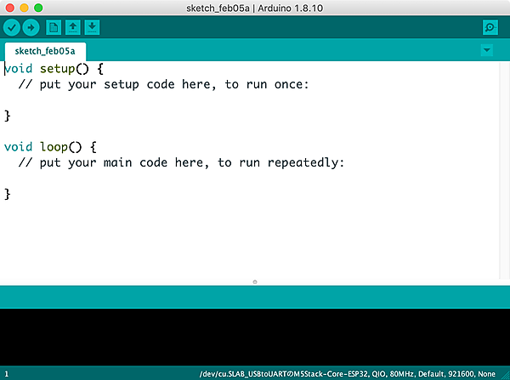Expand the tab menu dropdown arrow

pos(486,50)
